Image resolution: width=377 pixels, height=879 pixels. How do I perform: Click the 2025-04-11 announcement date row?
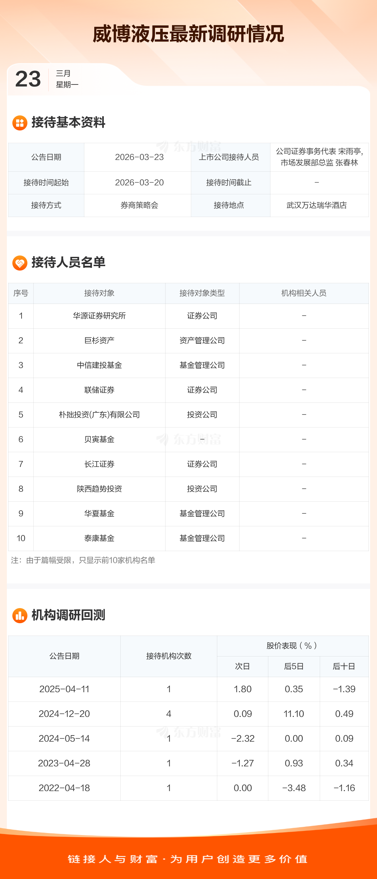(64, 689)
